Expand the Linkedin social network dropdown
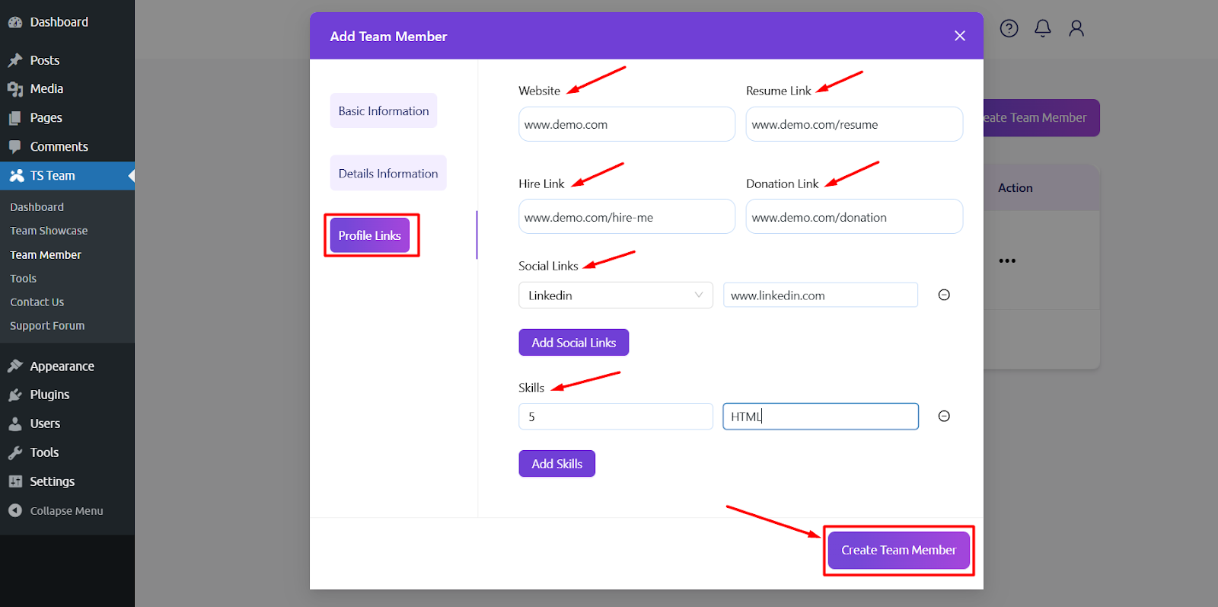 [616, 295]
